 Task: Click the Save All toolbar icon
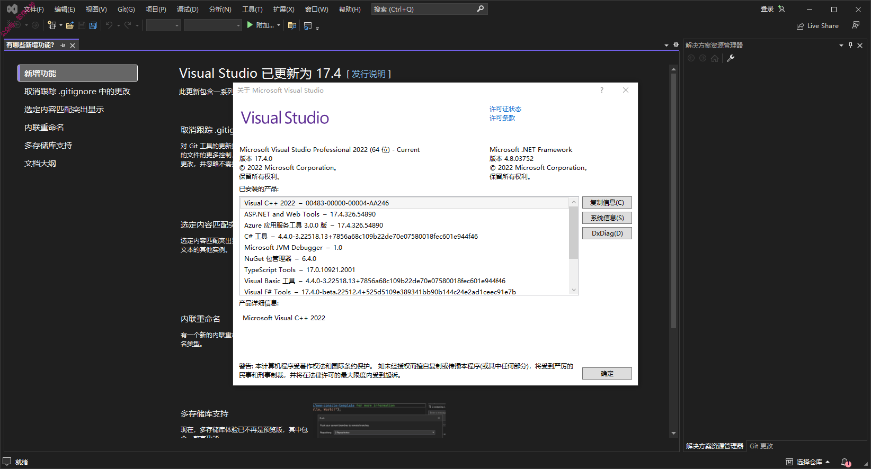click(x=93, y=25)
